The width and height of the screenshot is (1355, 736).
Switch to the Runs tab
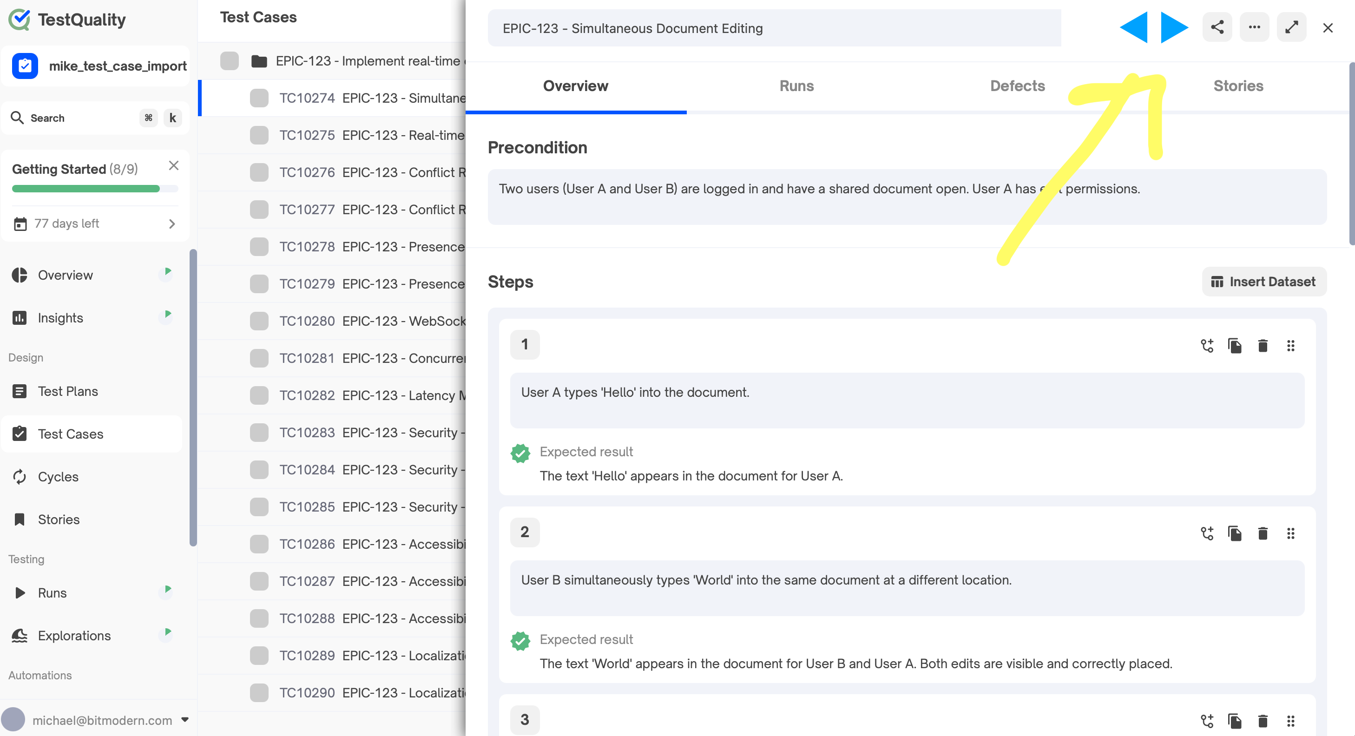[796, 86]
